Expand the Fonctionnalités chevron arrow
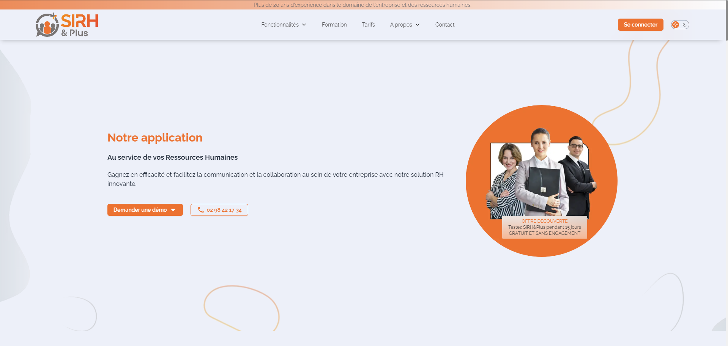This screenshot has height=346, width=728. point(304,25)
